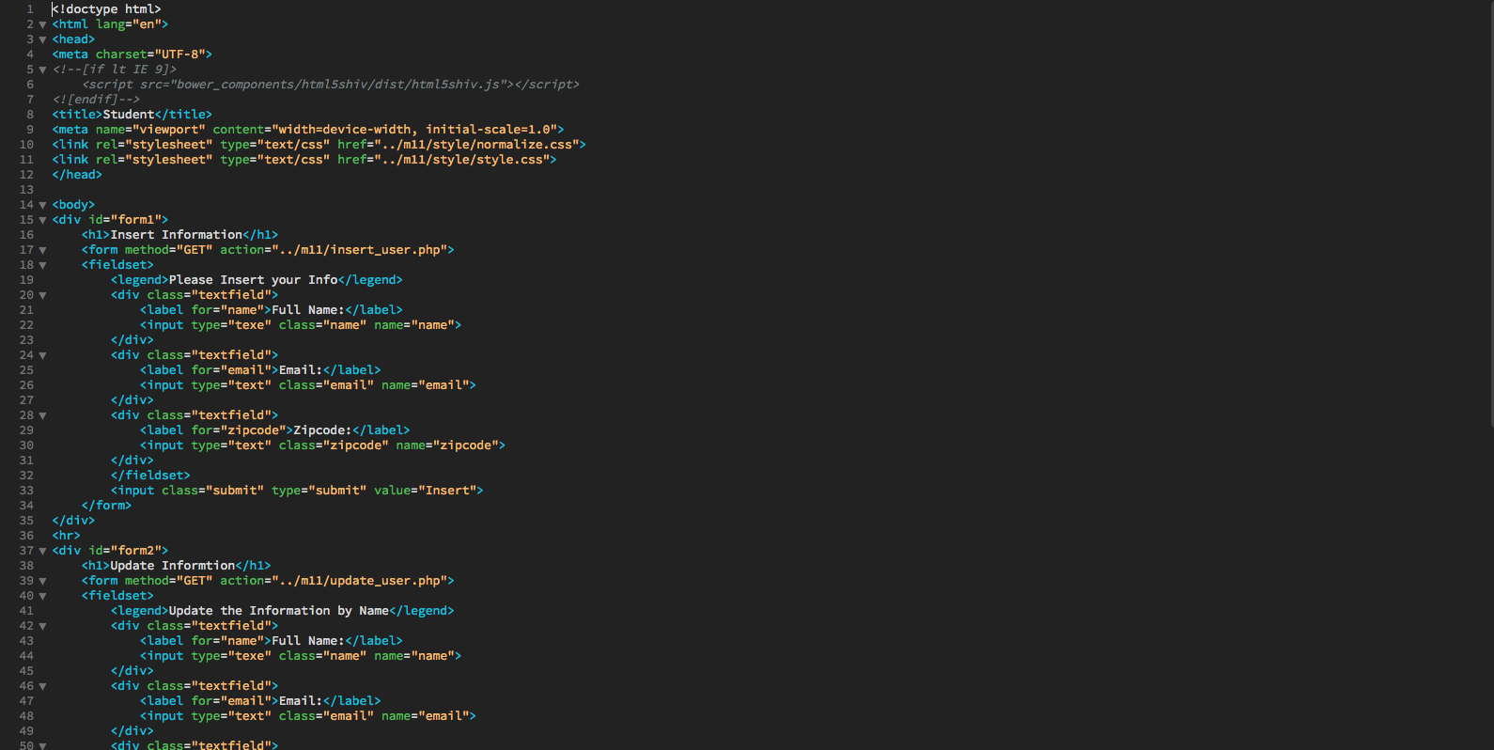1494x750 pixels.
Task: Click the id="form2" attribute
Action: click(x=125, y=551)
